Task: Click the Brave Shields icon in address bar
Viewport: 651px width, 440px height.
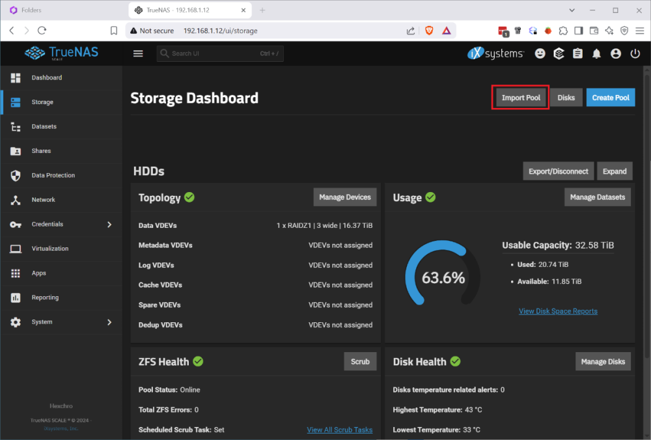Action: click(x=429, y=31)
